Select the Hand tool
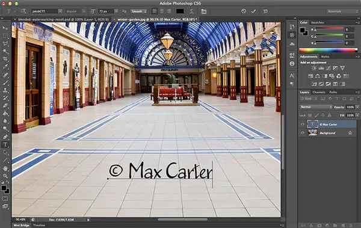Viewport: 361px width, 228px height. (5, 168)
